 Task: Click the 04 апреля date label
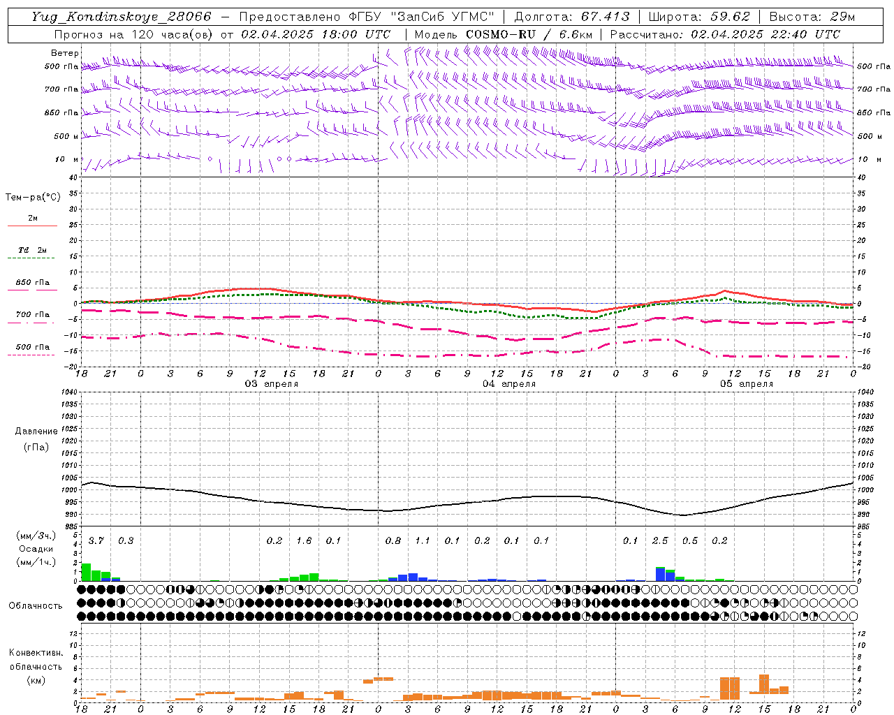(x=509, y=384)
